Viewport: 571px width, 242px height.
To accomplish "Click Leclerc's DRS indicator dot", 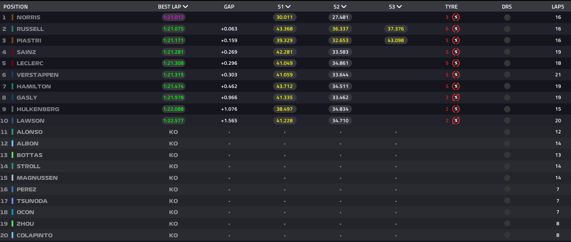I will (507, 63).
